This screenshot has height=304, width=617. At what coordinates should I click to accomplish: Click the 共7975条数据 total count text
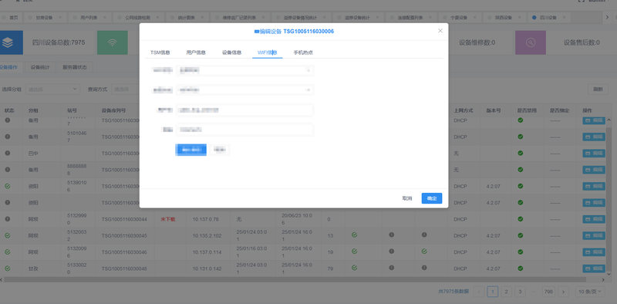tap(453, 292)
